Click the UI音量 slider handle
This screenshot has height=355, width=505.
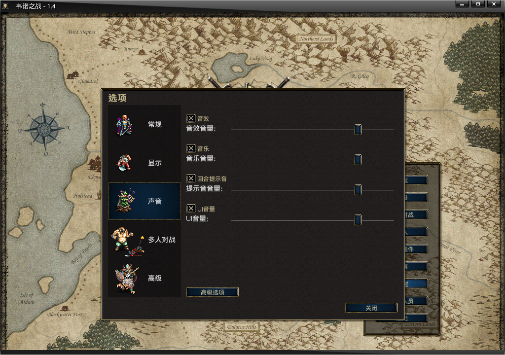(358, 220)
